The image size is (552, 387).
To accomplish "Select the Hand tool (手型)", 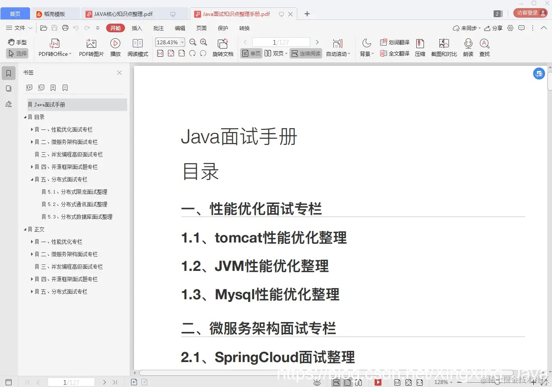I will coord(17,42).
